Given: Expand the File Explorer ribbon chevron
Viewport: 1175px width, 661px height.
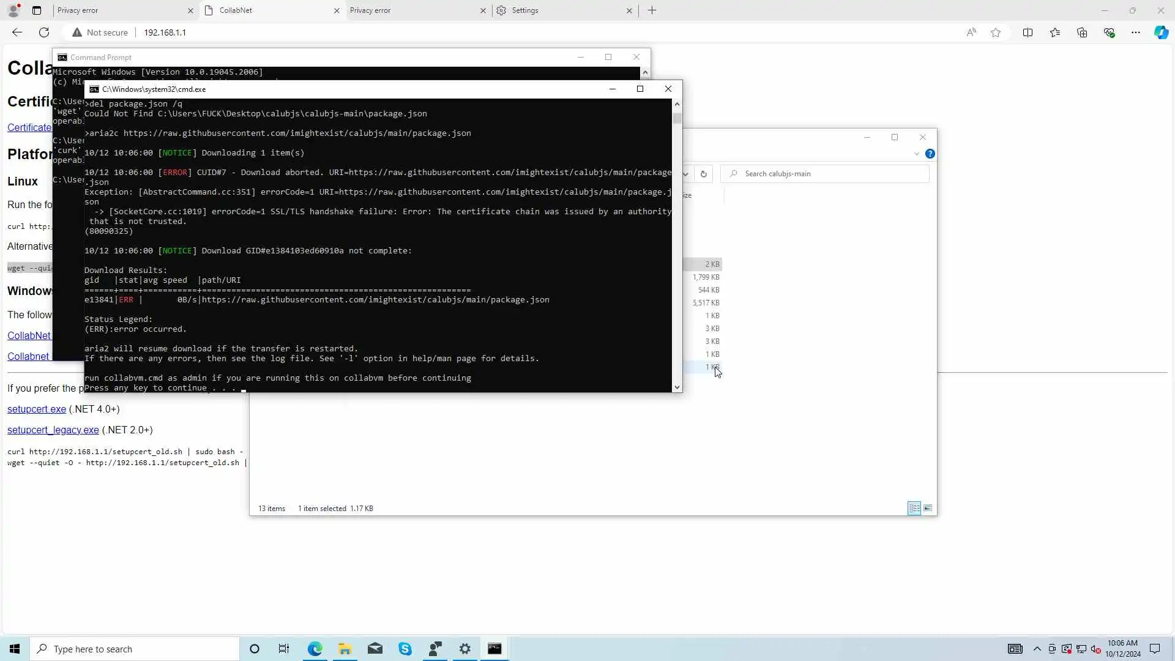Looking at the screenshot, I should click(916, 154).
